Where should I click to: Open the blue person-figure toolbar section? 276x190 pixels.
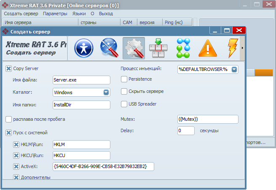[x=83, y=48]
